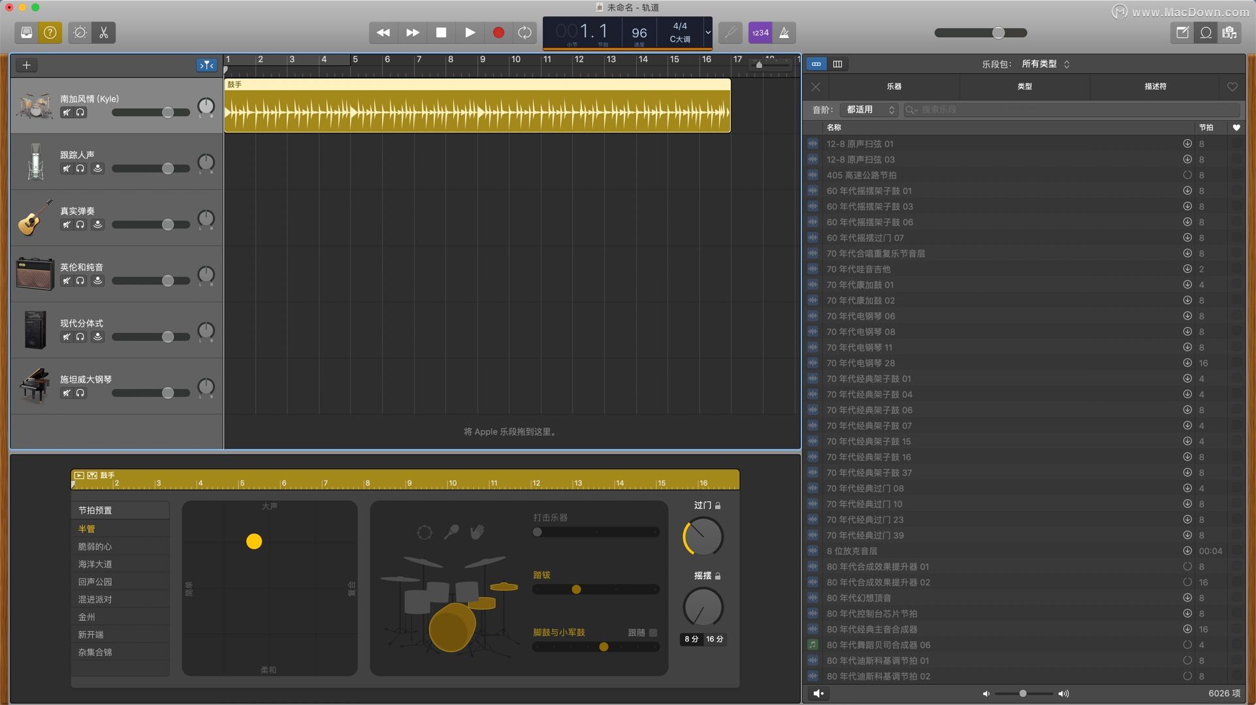Image resolution: width=1256 pixels, height=705 pixels.
Task: Select the 描述符 tab
Action: click(x=1155, y=86)
